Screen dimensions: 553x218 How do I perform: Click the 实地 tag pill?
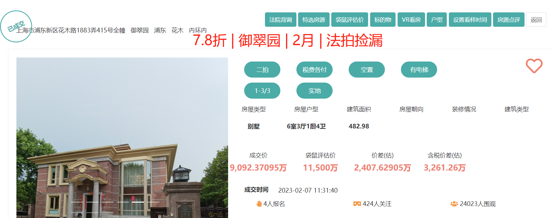314,91
